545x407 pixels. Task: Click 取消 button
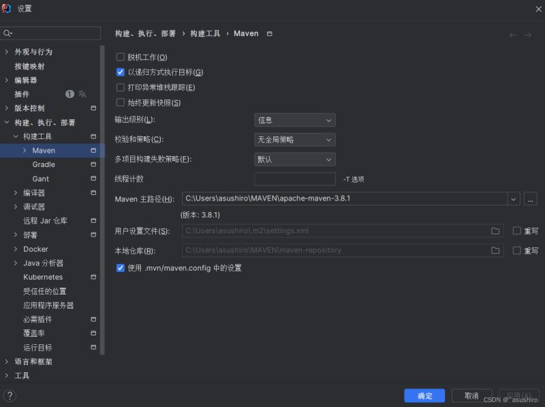(471, 395)
